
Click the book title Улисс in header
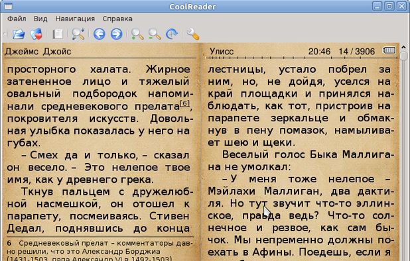point(222,51)
